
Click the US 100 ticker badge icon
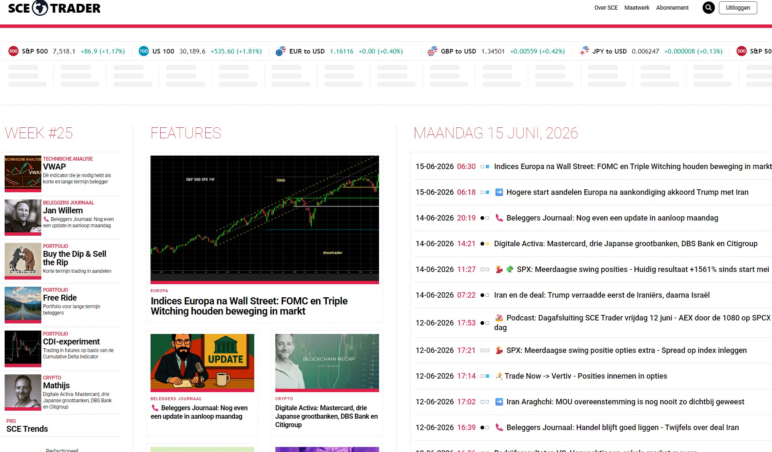point(144,51)
